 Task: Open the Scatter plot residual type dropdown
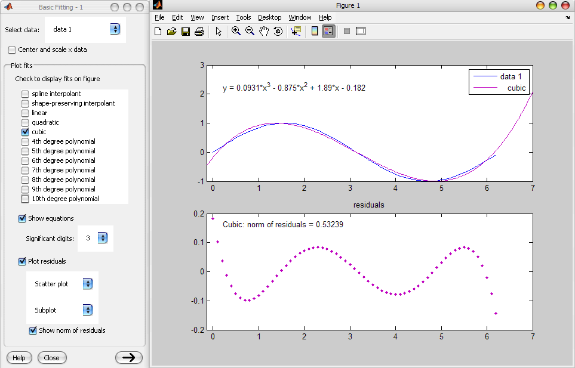tap(88, 284)
